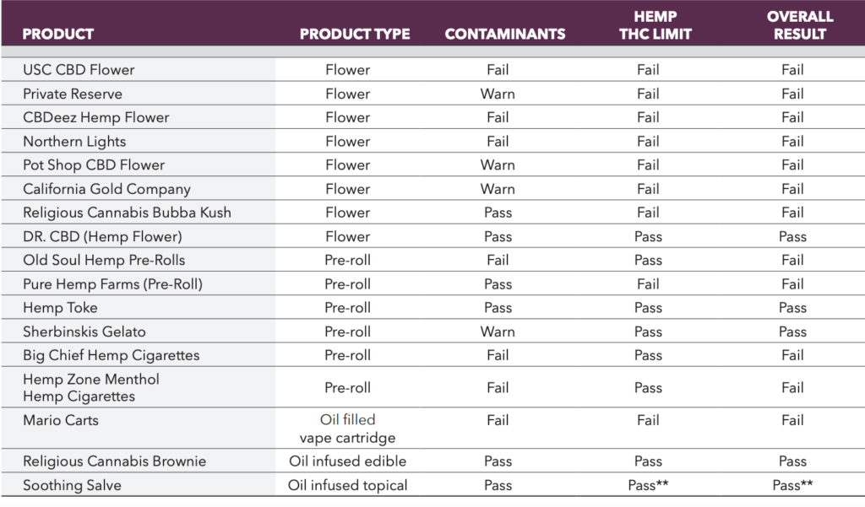Image resolution: width=865 pixels, height=507 pixels.
Task: Click the Religious Cannabis Brownie name
Action: click(x=114, y=461)
